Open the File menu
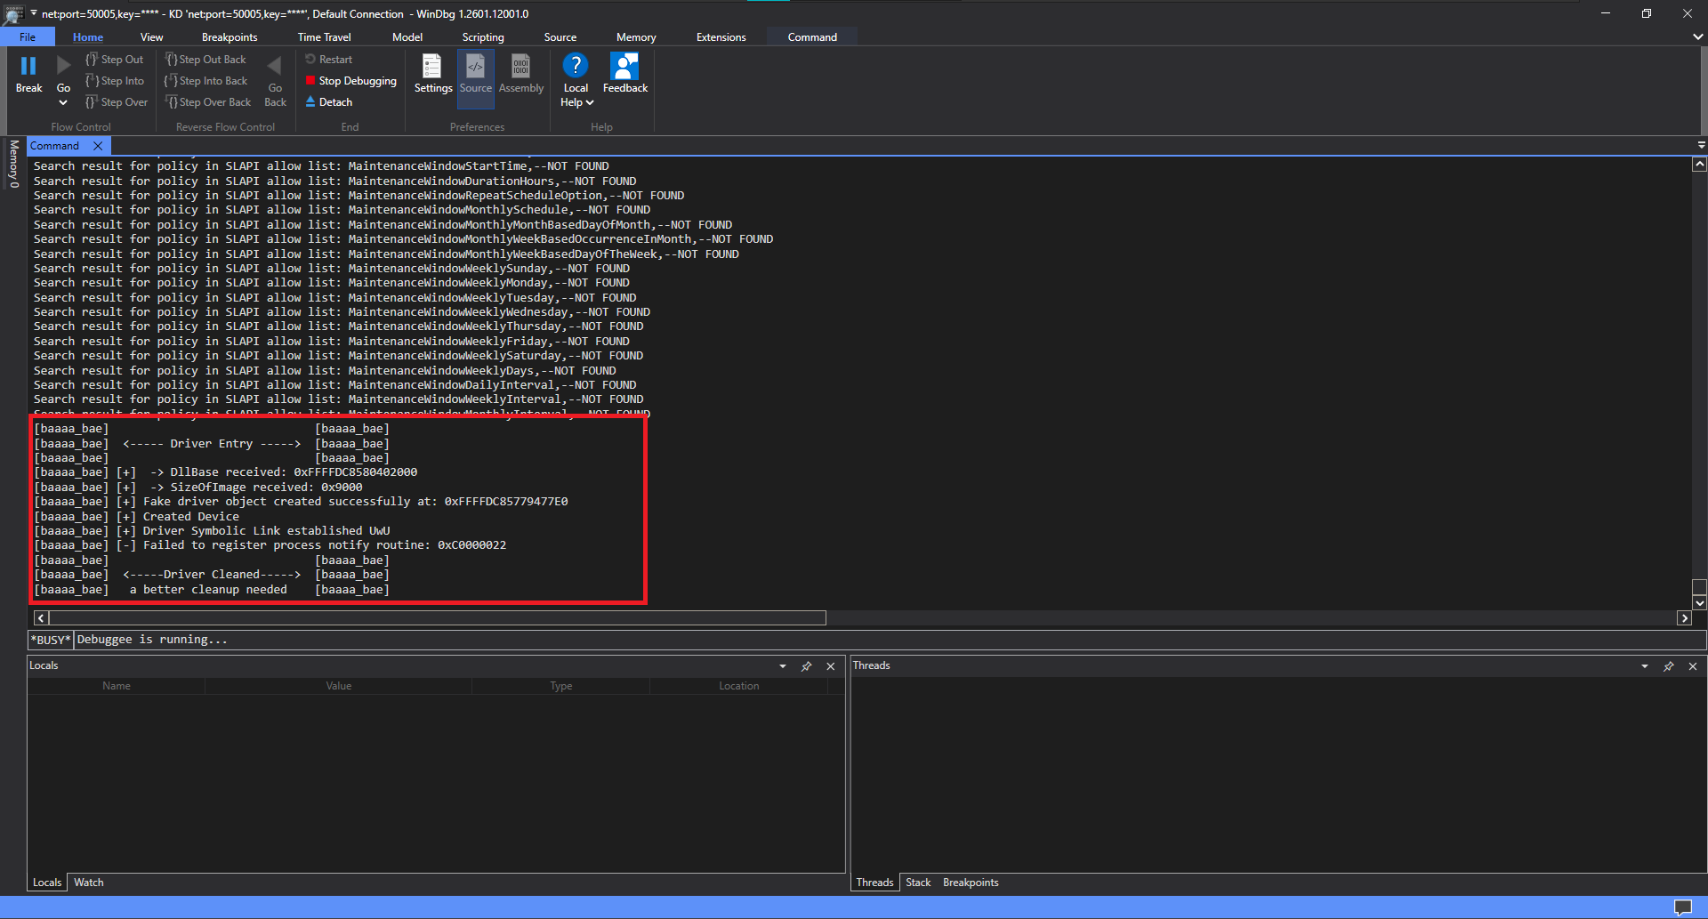 pyautogui.click(x=28, y=37)
